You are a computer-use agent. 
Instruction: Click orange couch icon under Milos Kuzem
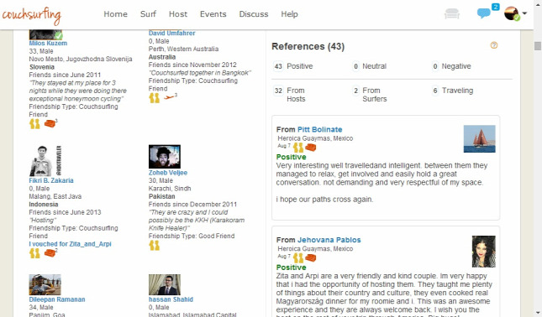click(50, 123)
